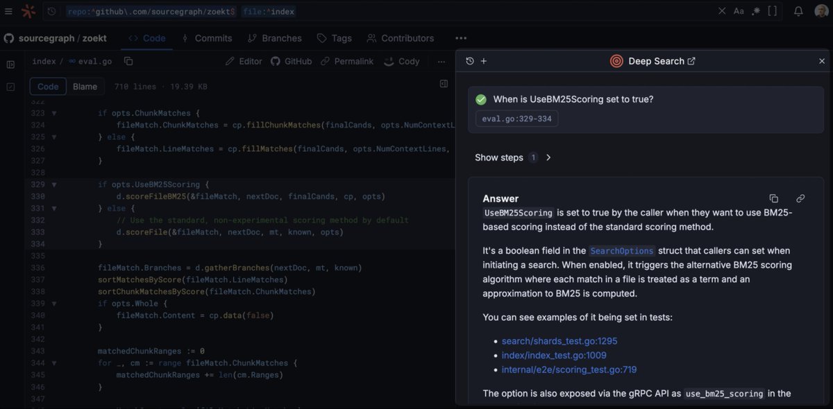Image resolution: width=833 pixels, height=409 pixels.
Task: Toggle the file tree sidebar panel icon
Action: pyautogui.click(x=10, y=64)
